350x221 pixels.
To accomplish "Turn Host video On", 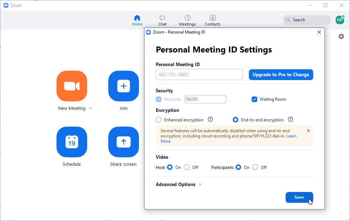I will click(x=170, y=167).
